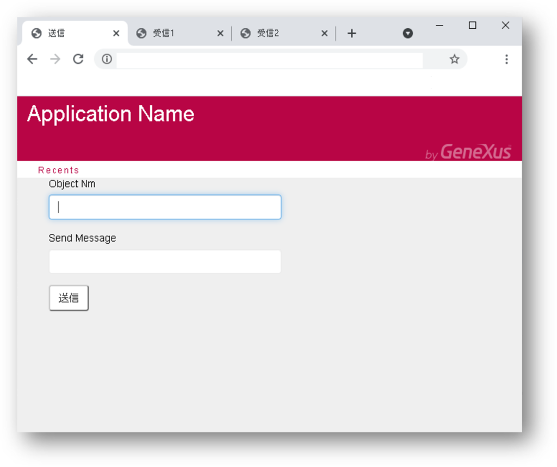Open a new tab with the plus button
The image size is (557, 467).
click(352, 33)
